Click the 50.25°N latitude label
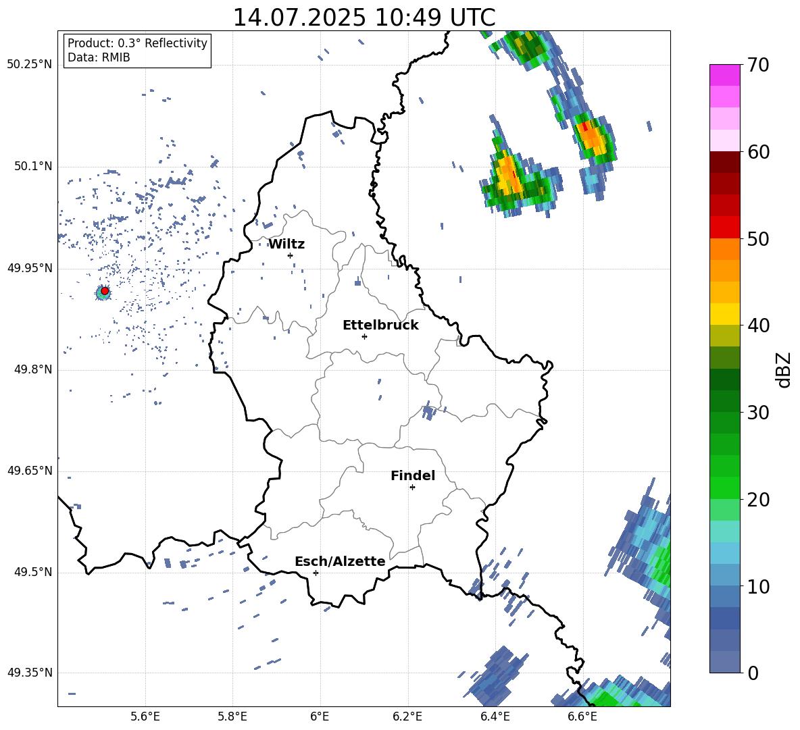The image size is (800, 730). [x=30, y=65]
